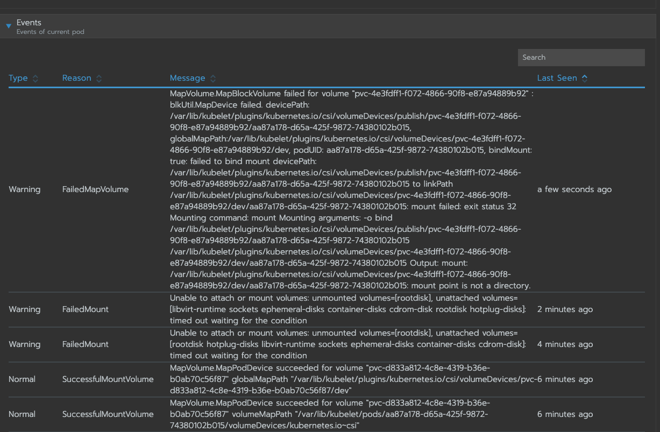Viewport: 660px width, 432px height.
Task: Sort by Message column header
Action: 188,78
